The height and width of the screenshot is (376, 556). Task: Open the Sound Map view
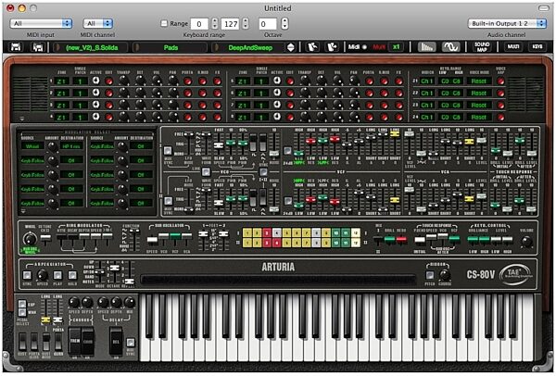point(482,47)
